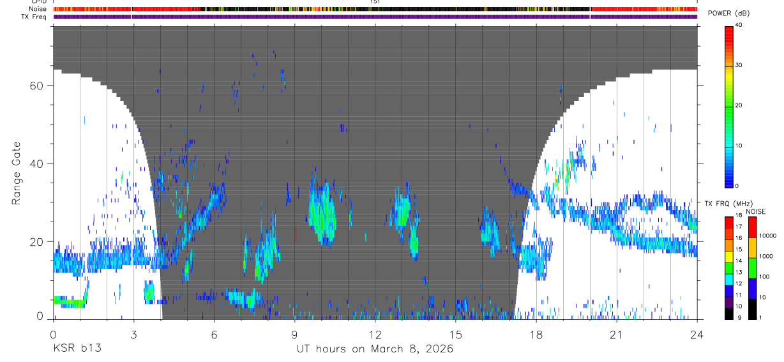
Task: Click tick '18' on the UT hours axis
Action: point(536,335)
